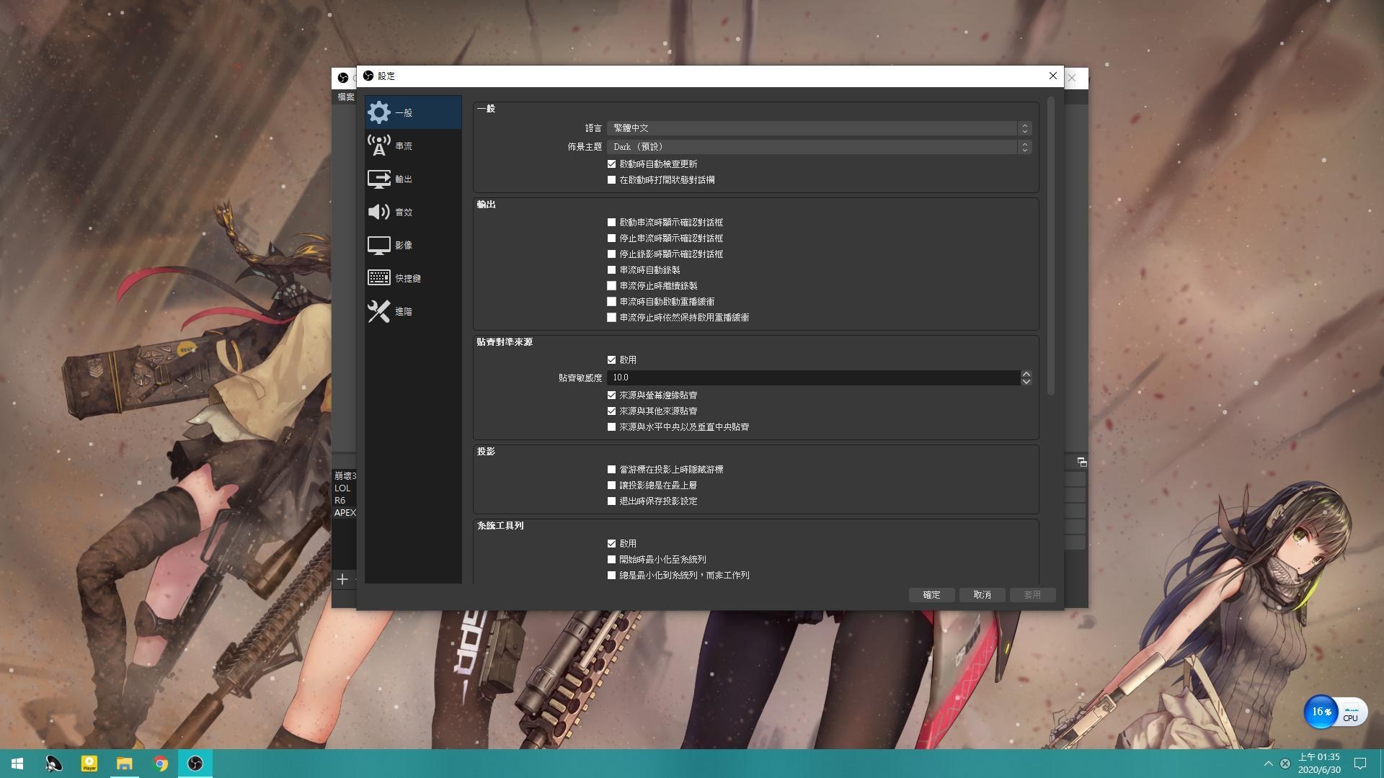Enable 串流時自動啟動重播緩衝 checkbox
Image resolution: width=1384 pixels, height=778 pixels.
[x=611, y=302]
